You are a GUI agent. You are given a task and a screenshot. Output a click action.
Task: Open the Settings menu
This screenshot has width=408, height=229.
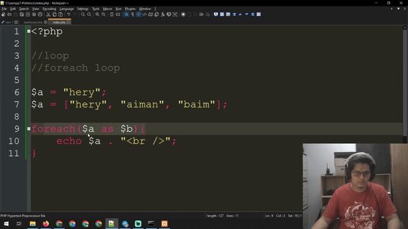point(83,9)
